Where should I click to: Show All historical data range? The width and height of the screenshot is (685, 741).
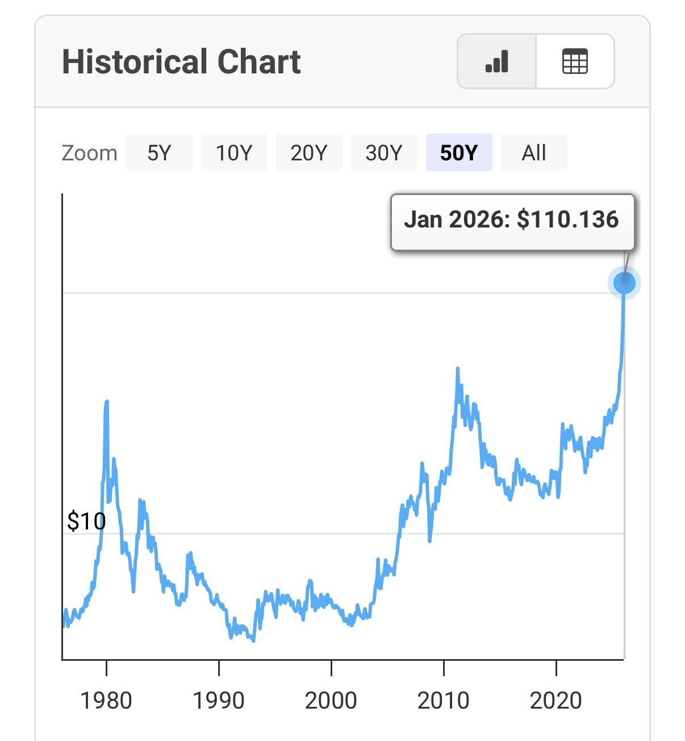[534, 152]
